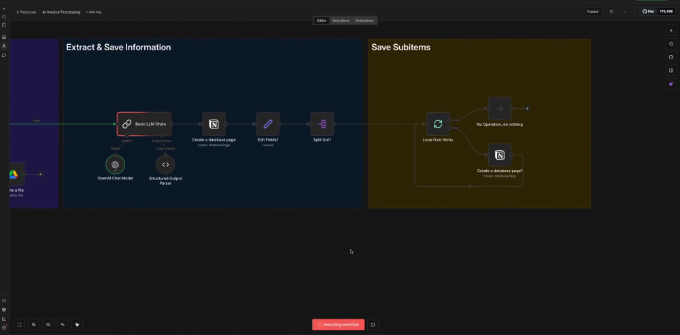Viewport: 680px width, 335px height.
Task: Click the Split Out1 node
Action: (x=322, y=124)
